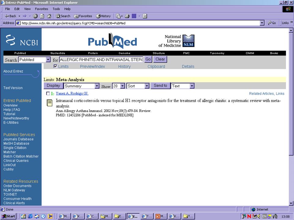
Task: Expand the Mail button dropdown arrow
Action: (122, 16)
